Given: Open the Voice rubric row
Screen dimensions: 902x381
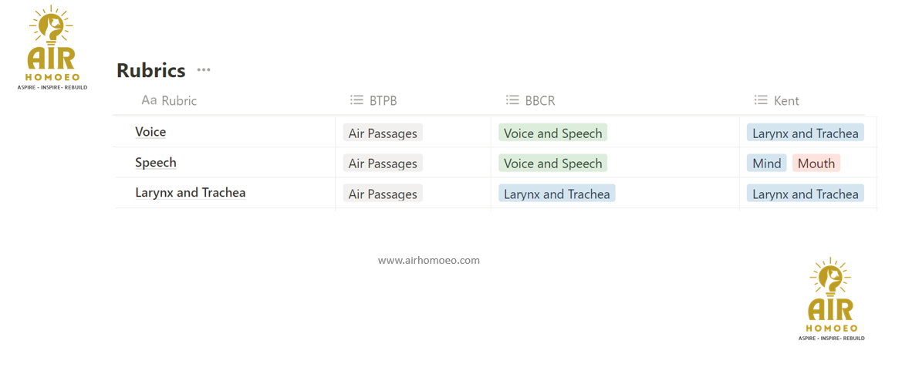Looking at the screenshot, I should (150, 132).
